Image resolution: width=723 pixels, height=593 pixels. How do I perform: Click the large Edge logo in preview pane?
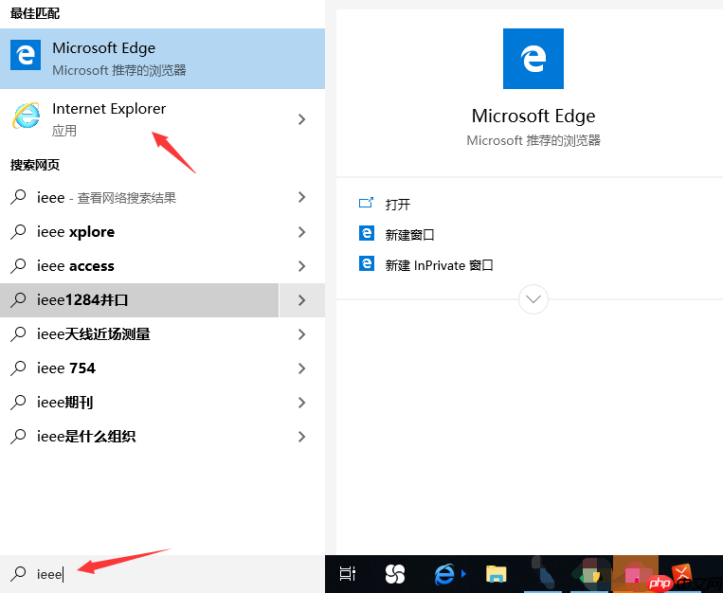click(533, 59)
